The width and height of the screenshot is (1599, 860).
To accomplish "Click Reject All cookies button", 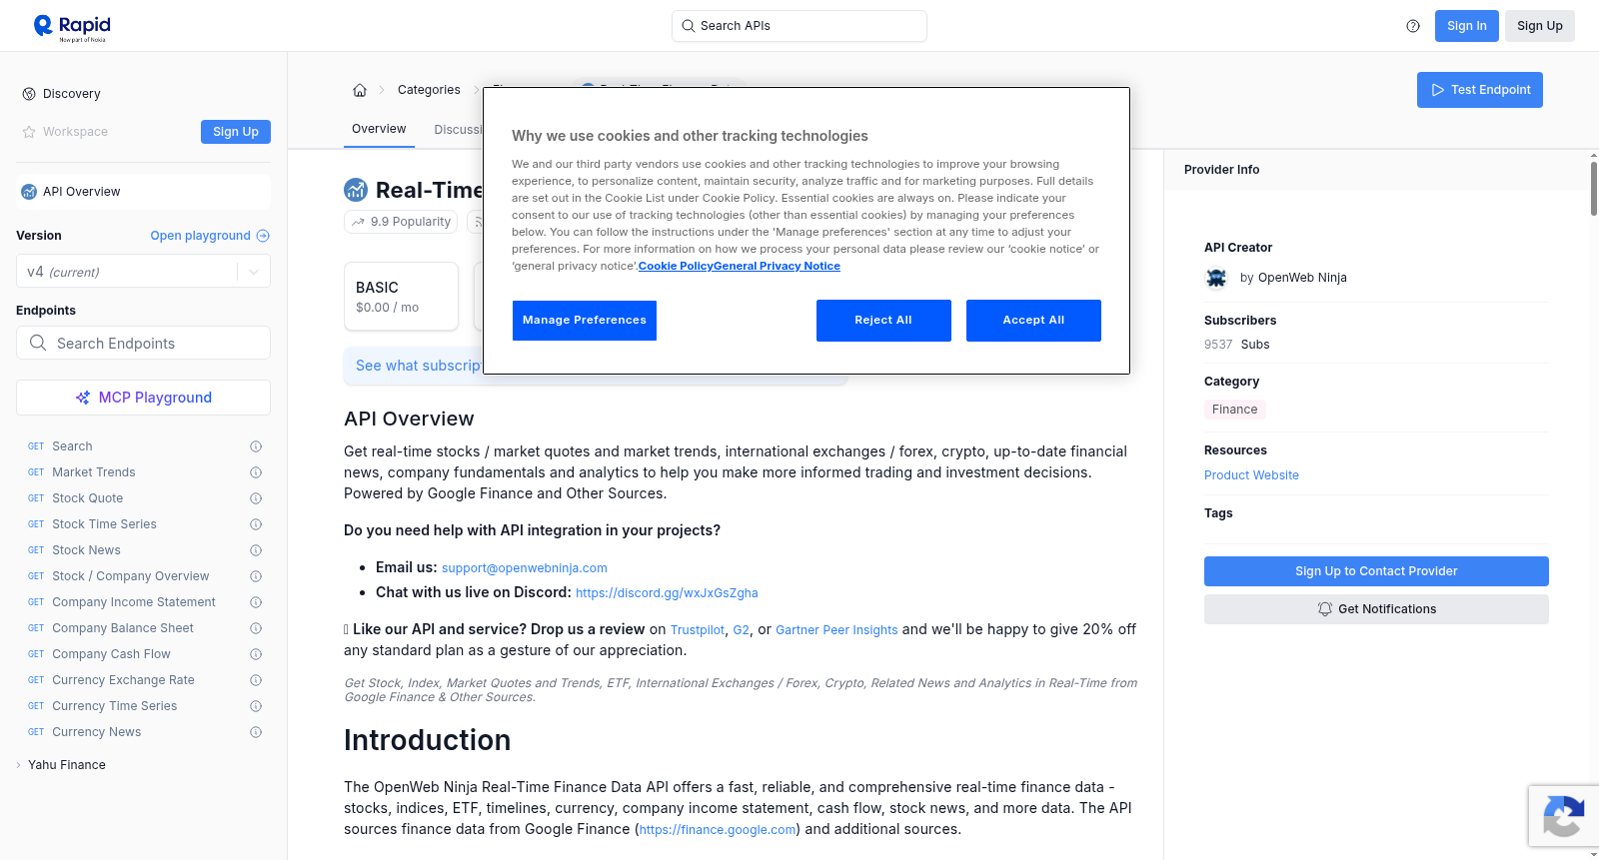I will 883,321.
